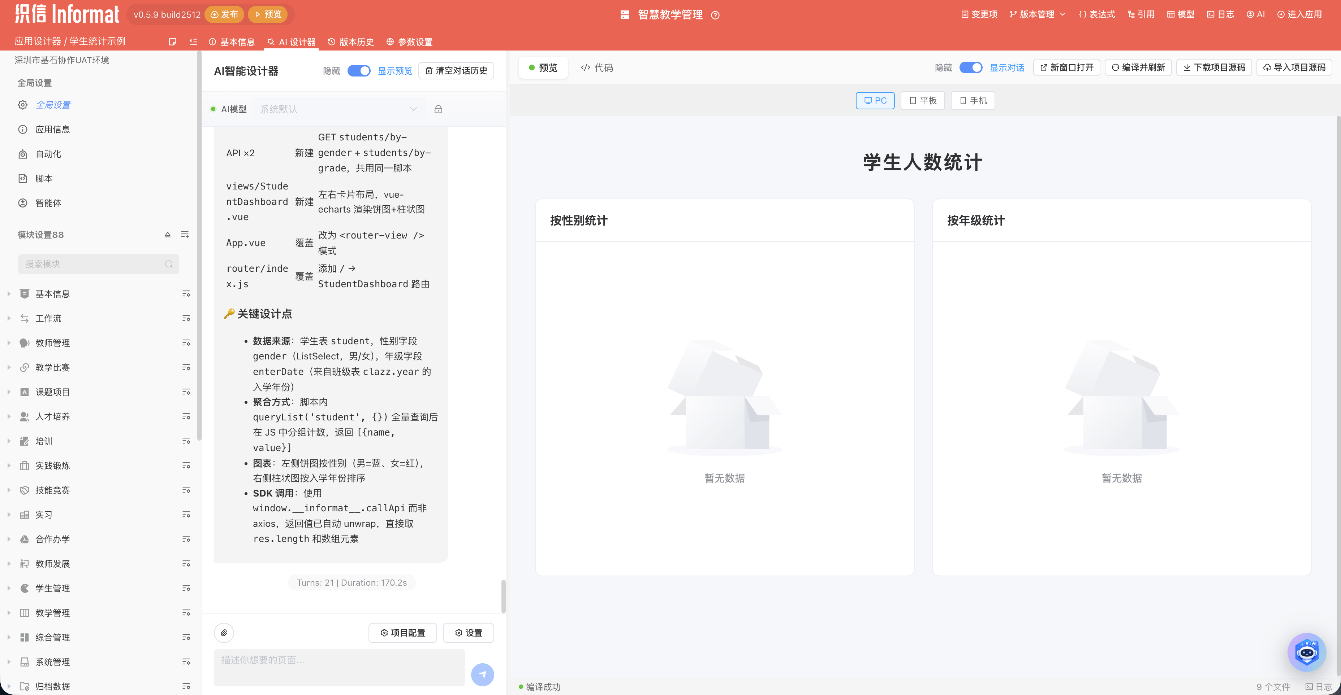
Task: Open settings icon for 课题项目 module
Action: (x=186, y=392)
